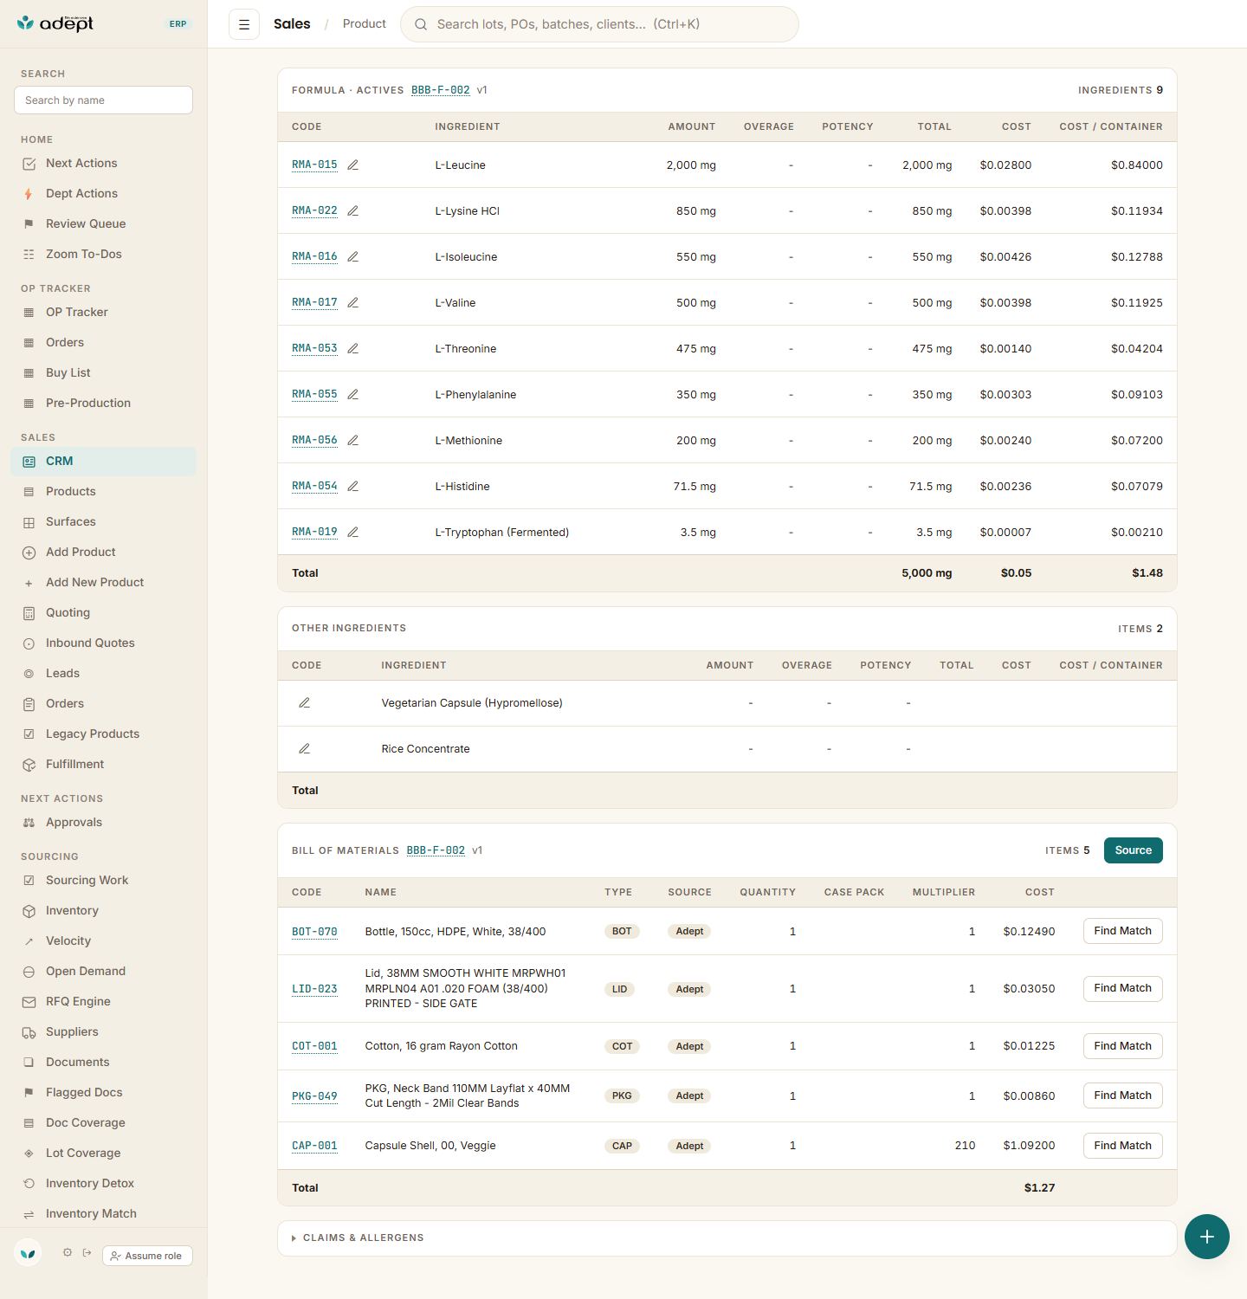Open BBB-F-002 link in Bill of Materials header
Viewport: 1247px width, 1299px height.
click(x=436, y=850)
